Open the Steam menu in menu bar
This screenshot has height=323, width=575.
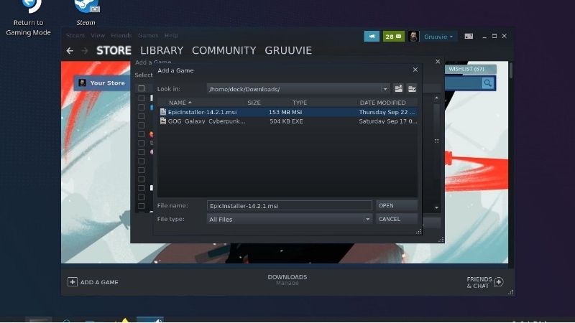coord(75,35)
